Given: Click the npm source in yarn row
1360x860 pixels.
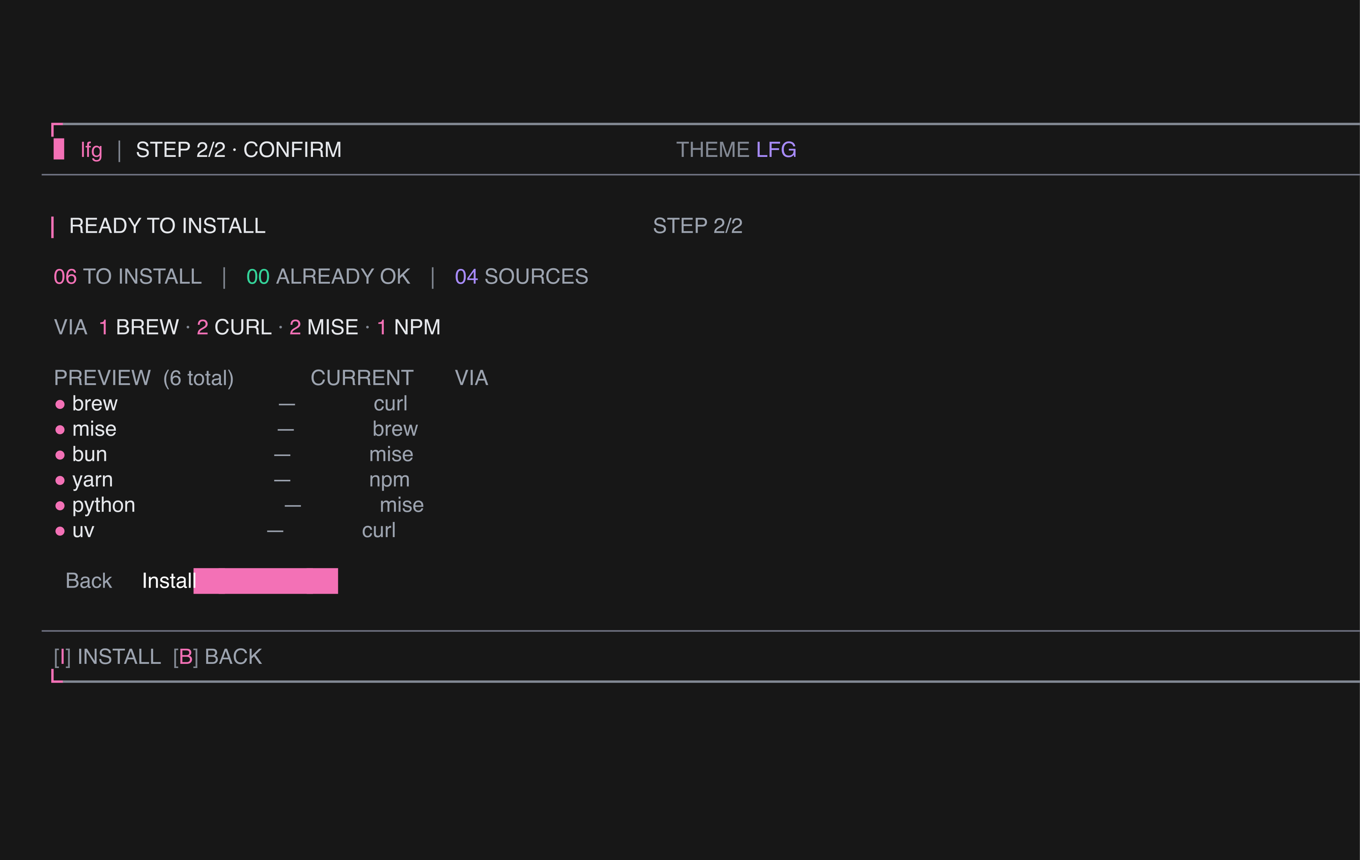Looking at the screenshot, I should click(x=390, y=481).
